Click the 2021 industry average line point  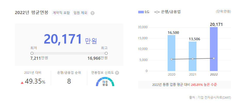[193, 59]
